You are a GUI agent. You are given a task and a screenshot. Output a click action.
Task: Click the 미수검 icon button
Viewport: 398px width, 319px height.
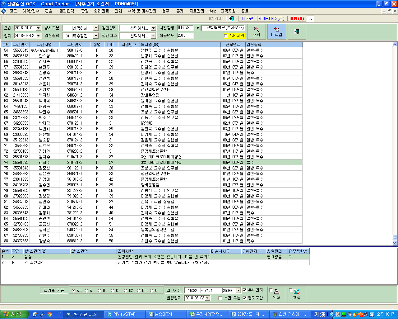276,32
